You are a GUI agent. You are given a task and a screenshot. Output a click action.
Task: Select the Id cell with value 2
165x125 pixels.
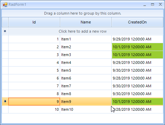point(34,47)
